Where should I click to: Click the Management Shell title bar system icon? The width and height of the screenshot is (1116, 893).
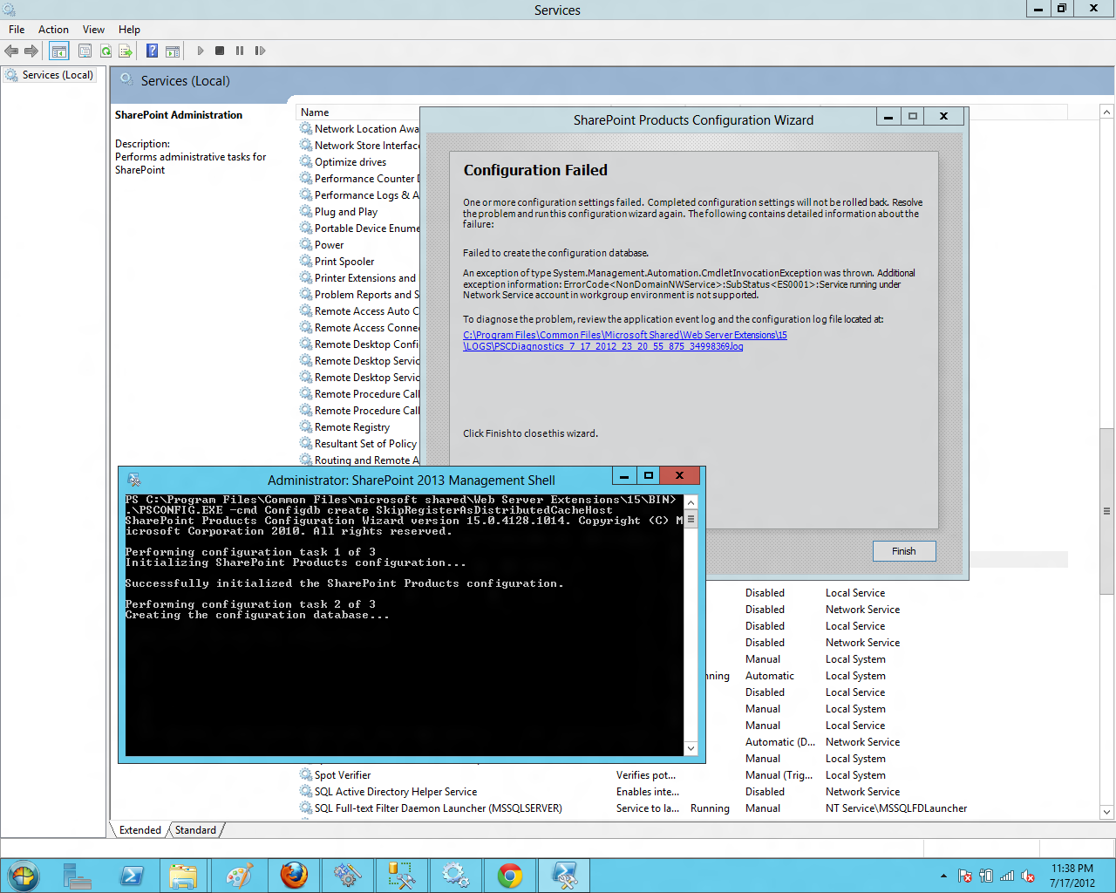133,480
